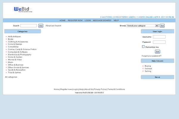Click the Forgot your password link
Viewport: 179px width, 119px height.
tap(152, 56)
